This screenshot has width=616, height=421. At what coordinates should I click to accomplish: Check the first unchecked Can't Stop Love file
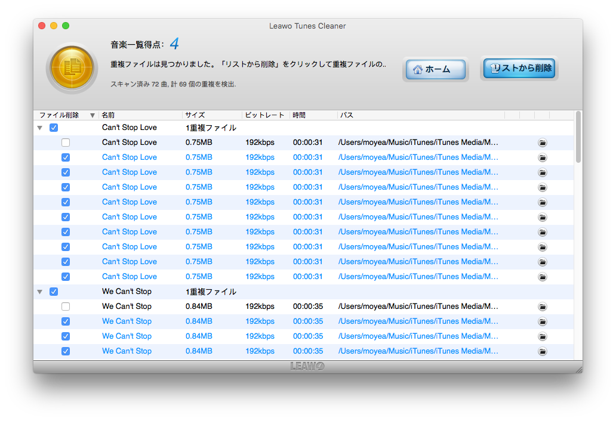pos(66,143)
